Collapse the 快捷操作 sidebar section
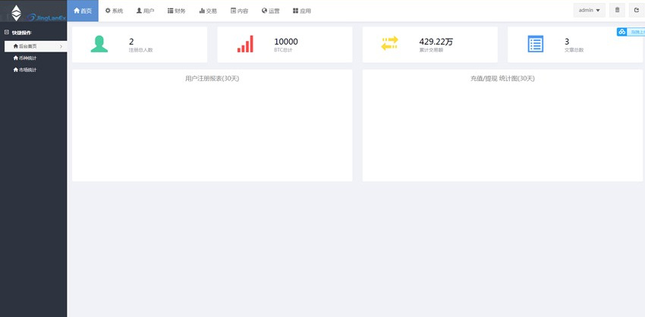645x317 pixels. tap(7, 32)
